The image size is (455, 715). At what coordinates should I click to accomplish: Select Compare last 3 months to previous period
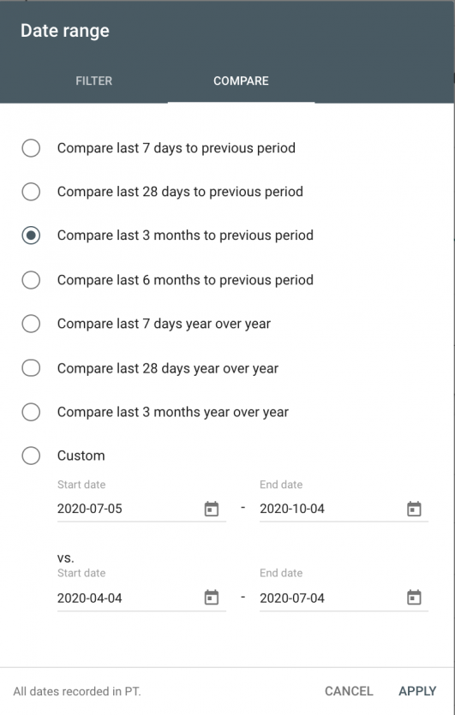(31, 235)
